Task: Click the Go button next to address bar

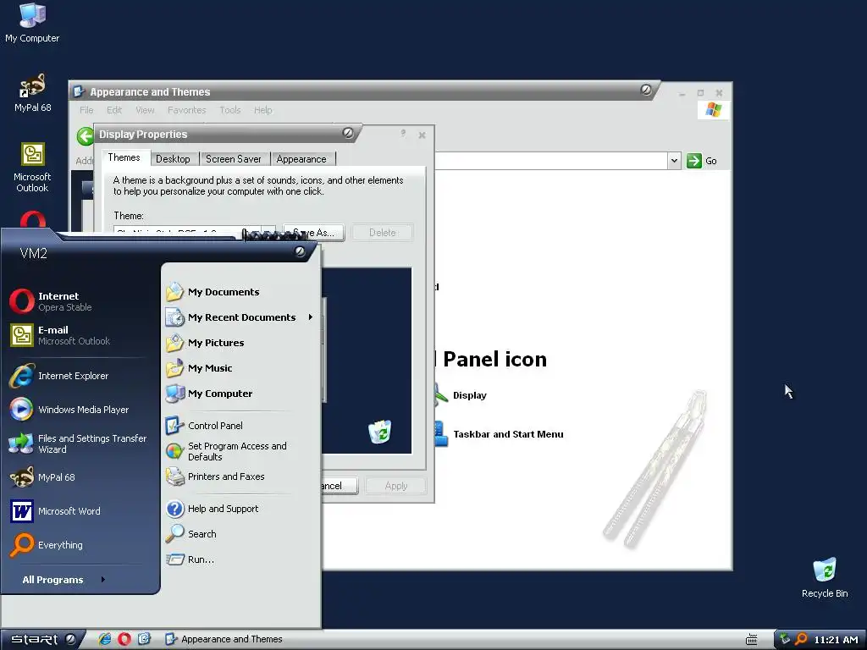Action: point(702,161)
